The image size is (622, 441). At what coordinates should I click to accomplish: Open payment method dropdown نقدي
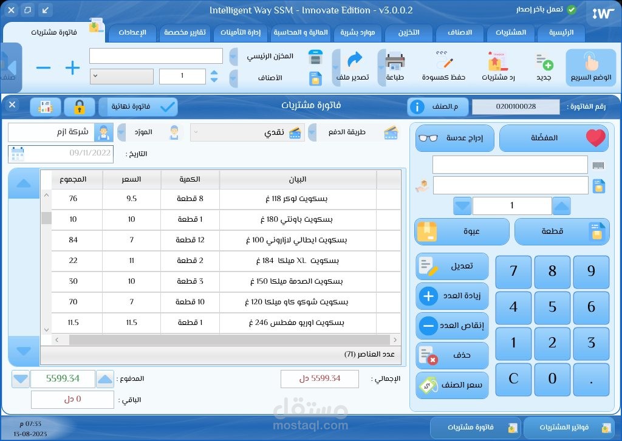point(248,133)
